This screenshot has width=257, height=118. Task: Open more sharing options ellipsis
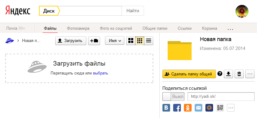point(231,108)
